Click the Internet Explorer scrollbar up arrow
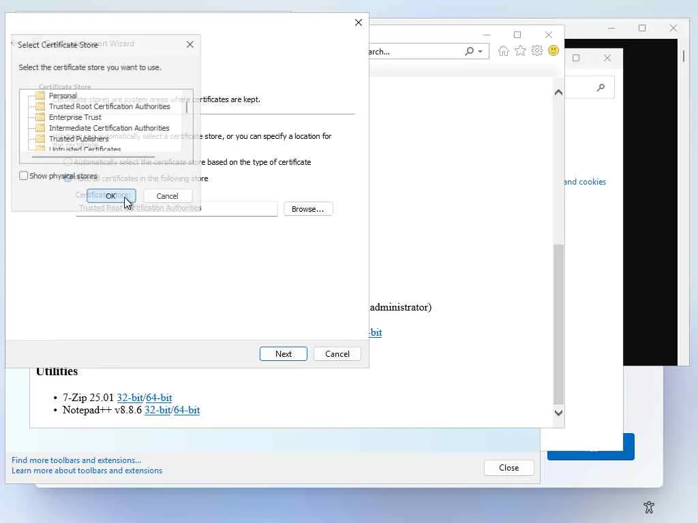698x523 pixels. pyautogui.click(x=559, y=93)
